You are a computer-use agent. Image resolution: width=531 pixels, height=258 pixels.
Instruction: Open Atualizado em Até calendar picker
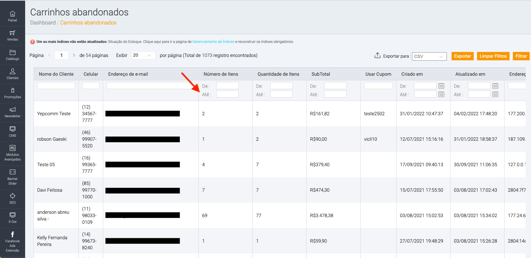pos(495,94)
